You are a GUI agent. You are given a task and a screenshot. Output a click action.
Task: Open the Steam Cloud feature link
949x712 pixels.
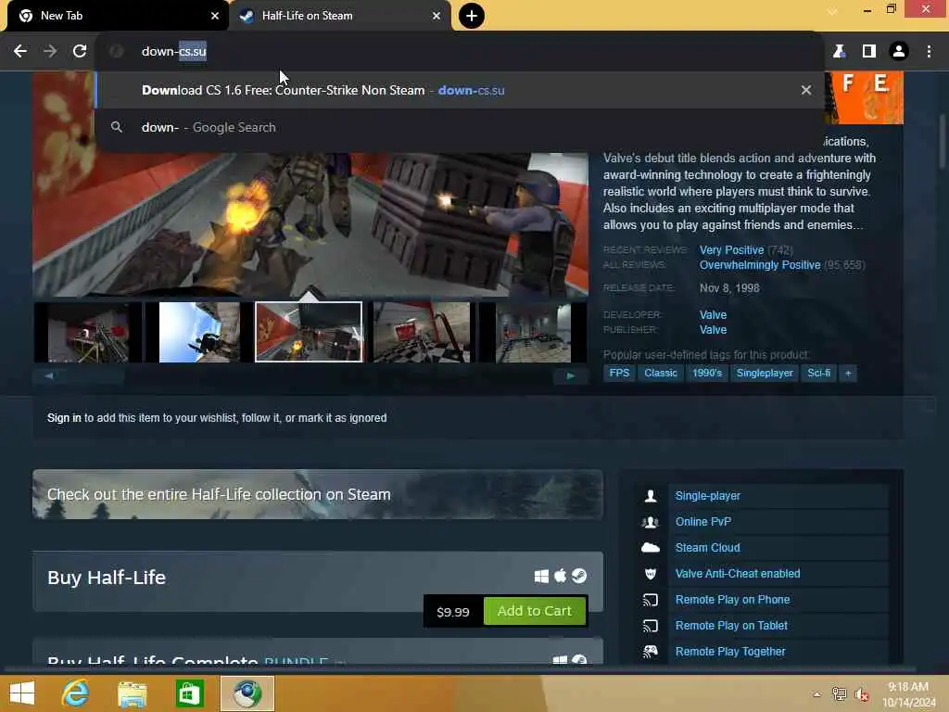coord(707,548)
